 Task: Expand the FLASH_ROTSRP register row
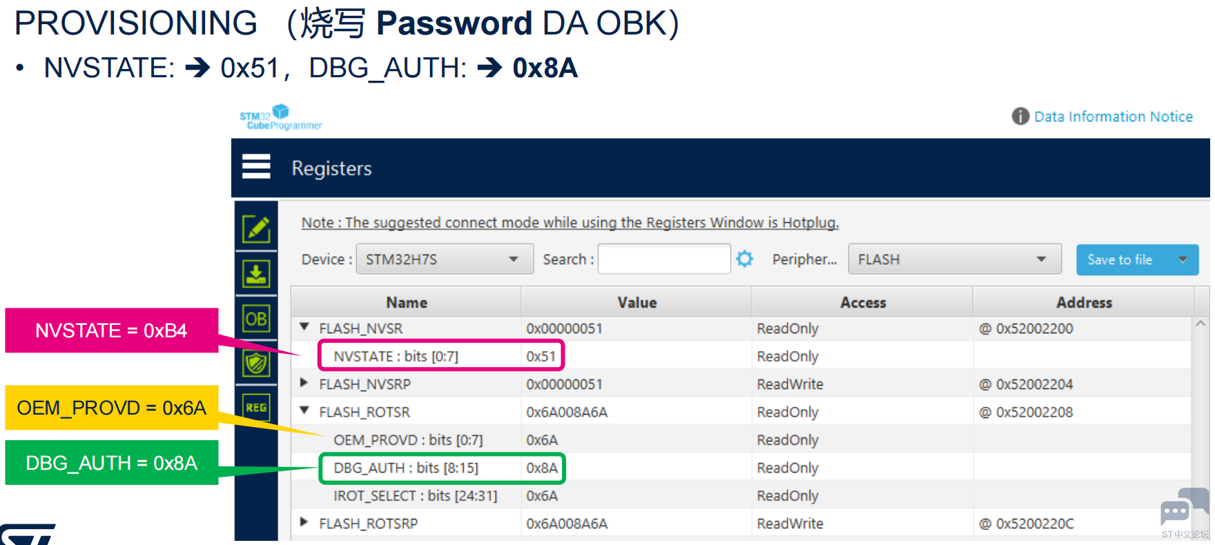pos(304,522)
